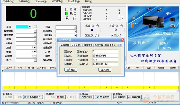Uncheck the 备用6 checkbox
Image resolution: width=180 pixels, height=105 pixels.
click(65, 51)
